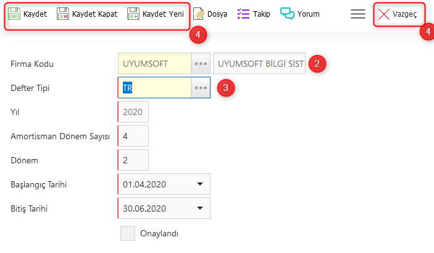The image size is (434, 253).
Task: Open Yorum via its speech bubble icon
Action: coord(287,14)
